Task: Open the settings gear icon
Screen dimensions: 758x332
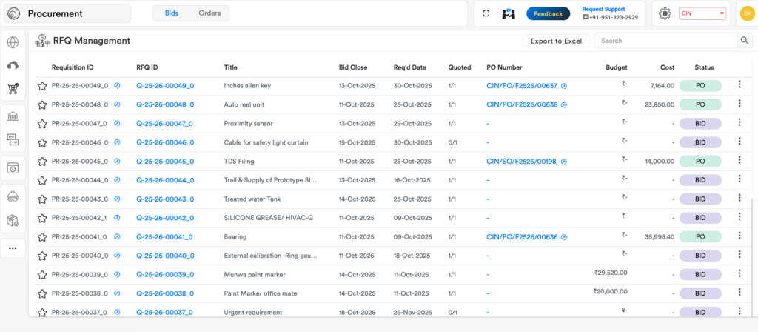Action: tap(665, 13)
